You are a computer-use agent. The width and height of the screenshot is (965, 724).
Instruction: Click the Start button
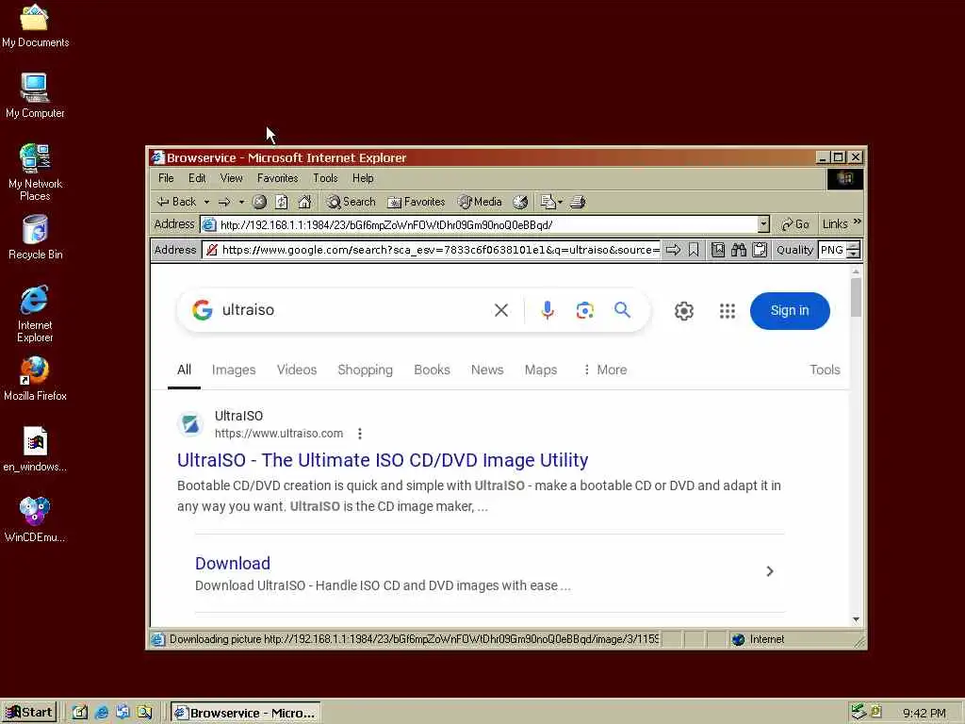coord(29,713)
